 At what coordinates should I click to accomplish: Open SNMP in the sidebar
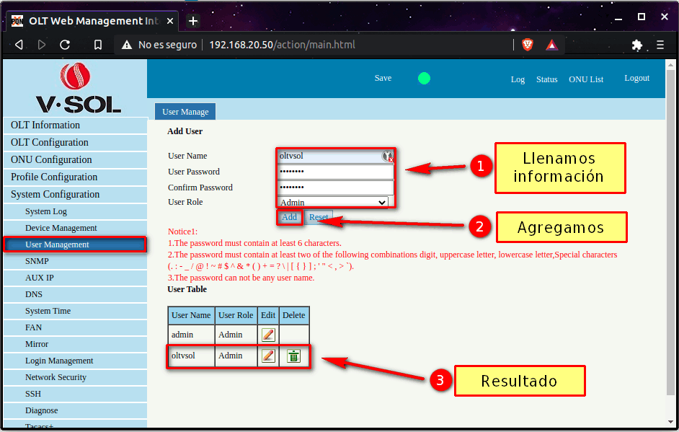point(37,261)
